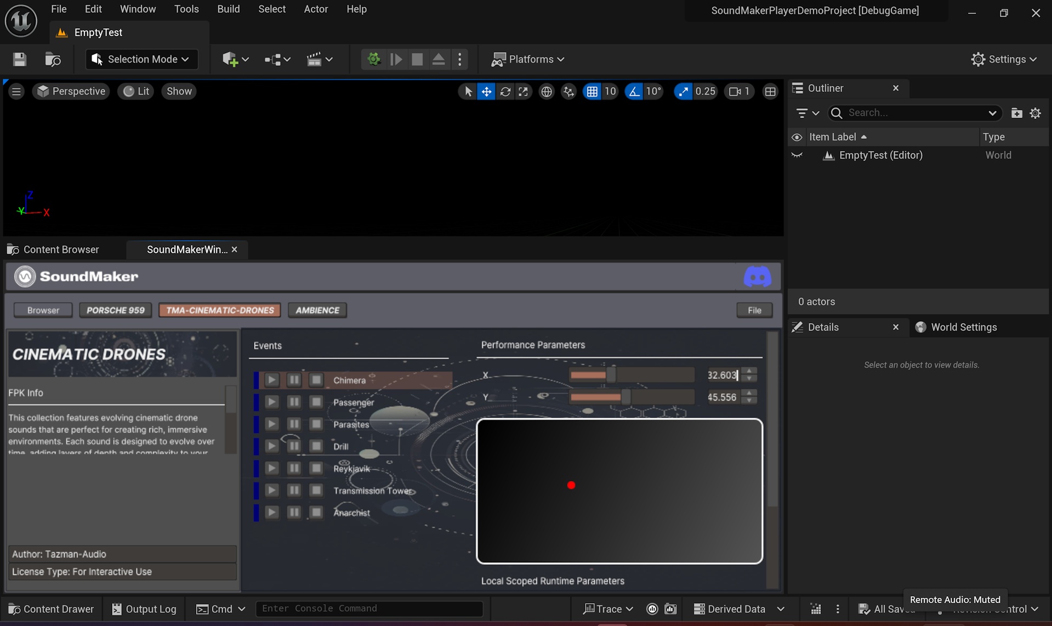Select the AMBIENCE pack button

click(317, 310)
